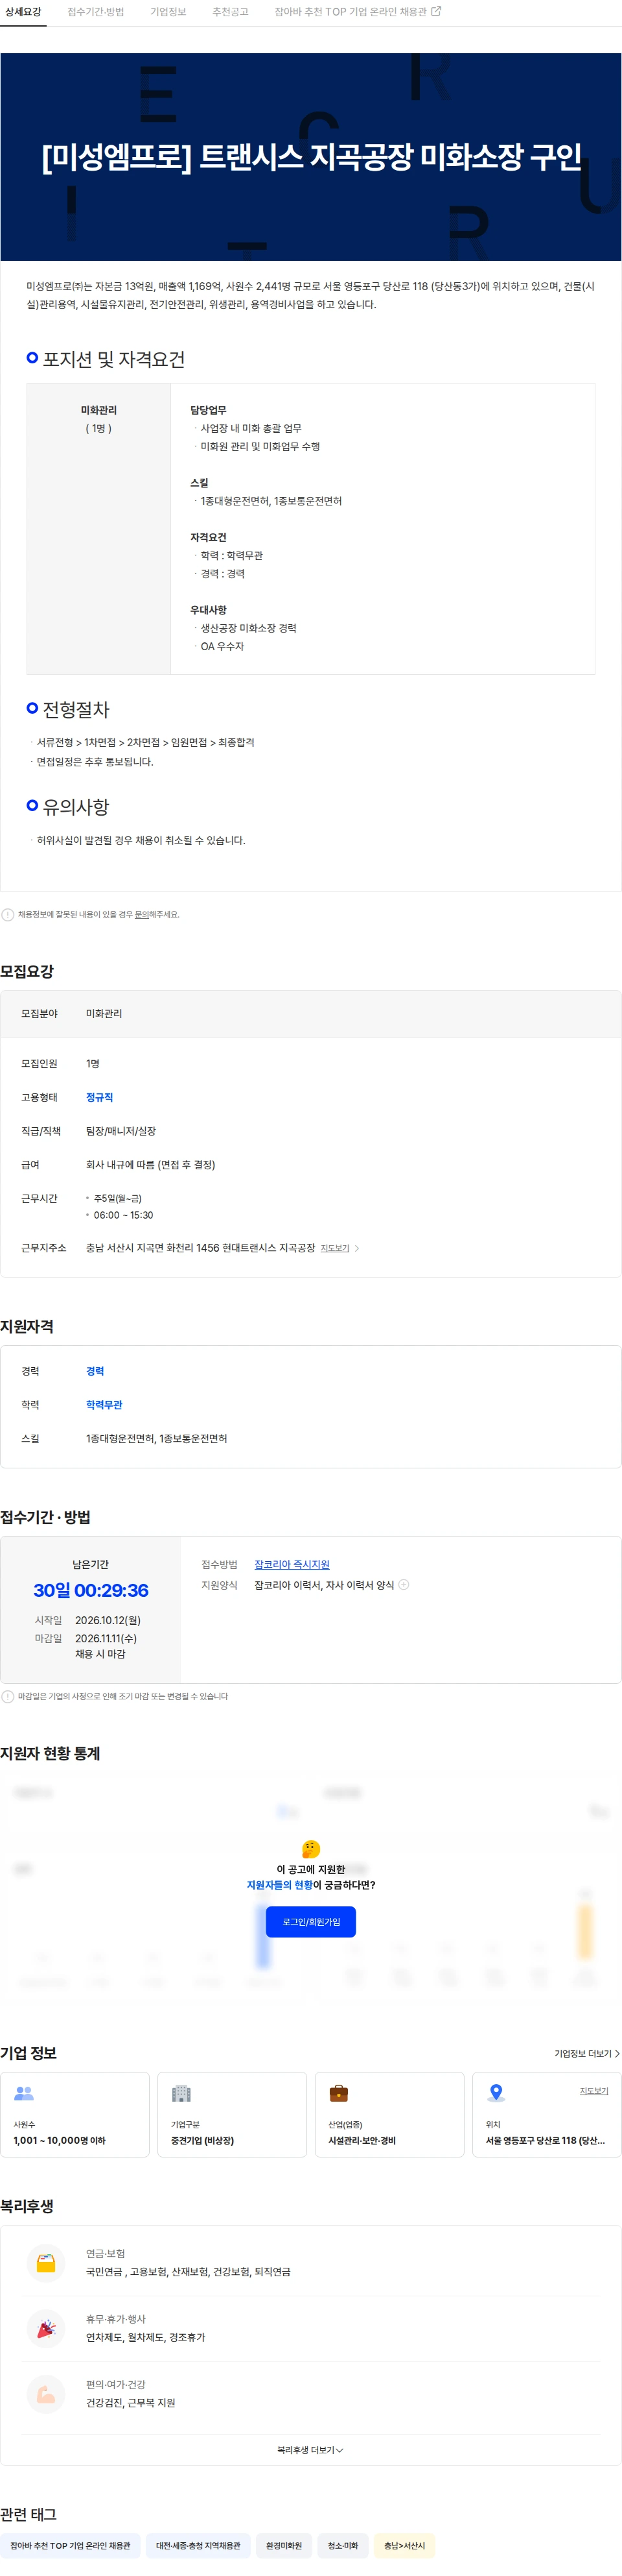Viewport: 622px width, 2576px height.
Task: Click the info icon beside 자사 이력서 양식
Action: (x=404, y=1585)
